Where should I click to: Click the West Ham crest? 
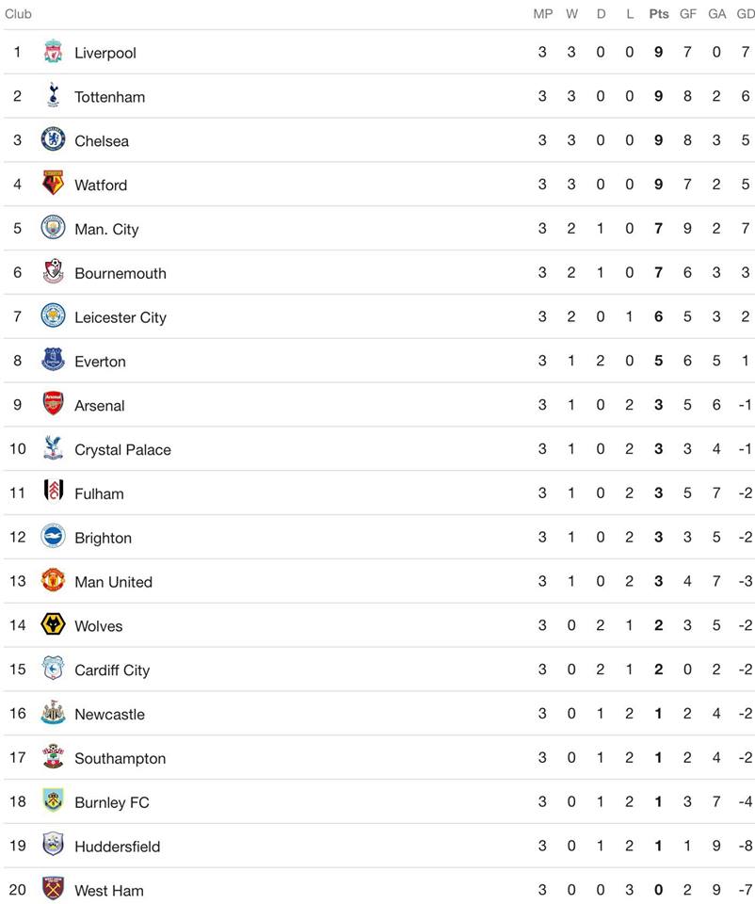point(53,889)
